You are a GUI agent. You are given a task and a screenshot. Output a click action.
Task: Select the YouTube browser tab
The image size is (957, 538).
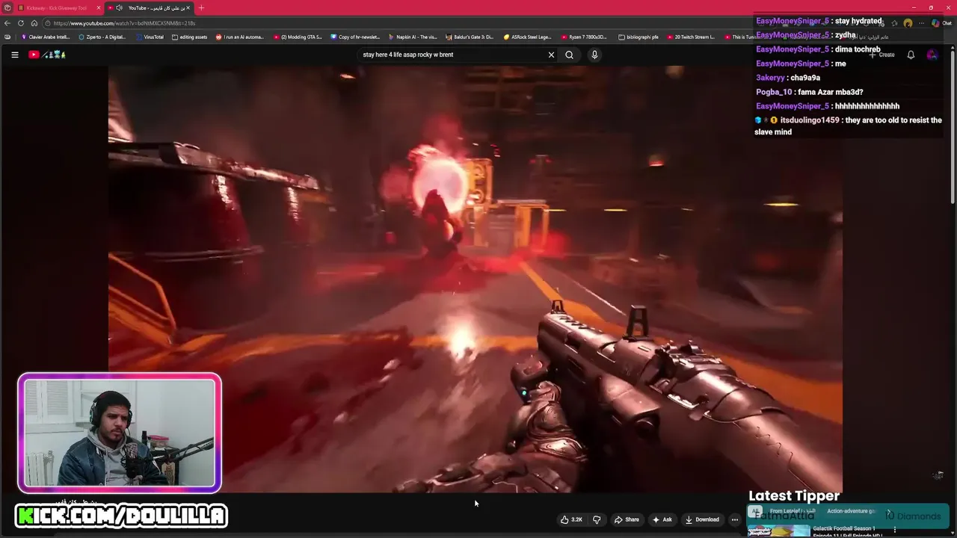(x=150, y=7)
